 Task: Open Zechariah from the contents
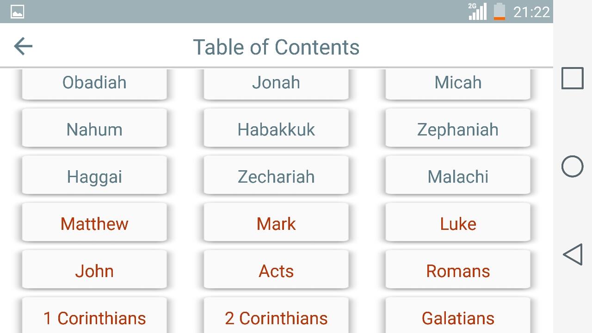276,177
